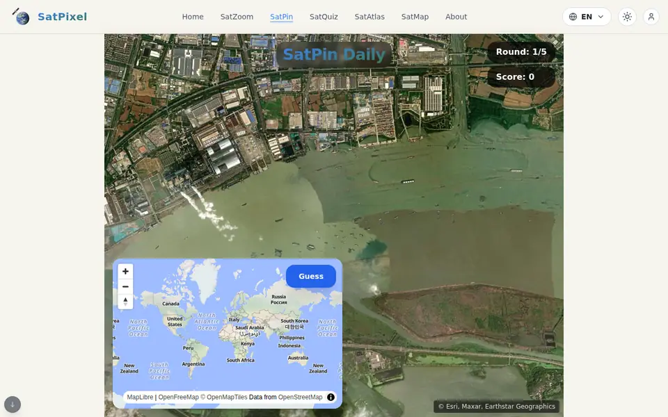This screenshot has height=417, width=668.
Task: Click the Score: 0 indicator
Action: (x=521, y=77)
